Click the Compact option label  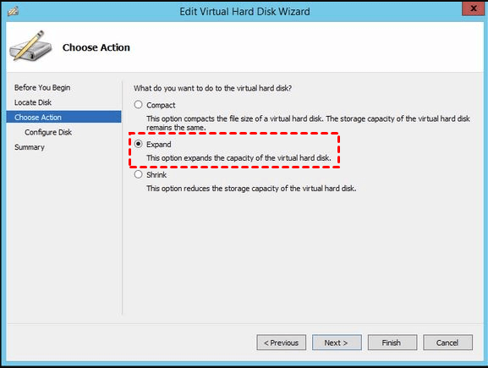(x=161, y=105)
